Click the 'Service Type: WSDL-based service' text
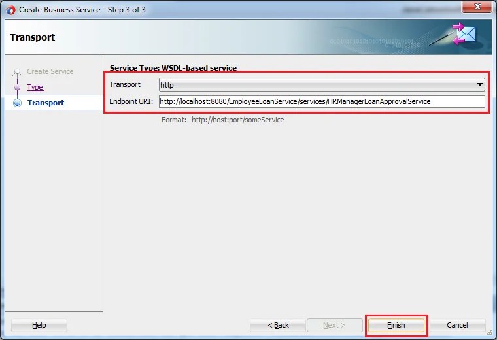Image resolution: width=497 pixels, height=340 pixels. point(173,68)
